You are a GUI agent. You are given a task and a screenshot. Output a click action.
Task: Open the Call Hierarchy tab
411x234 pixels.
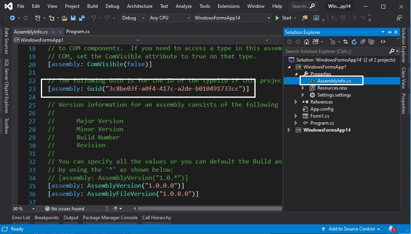pos(157,218)
